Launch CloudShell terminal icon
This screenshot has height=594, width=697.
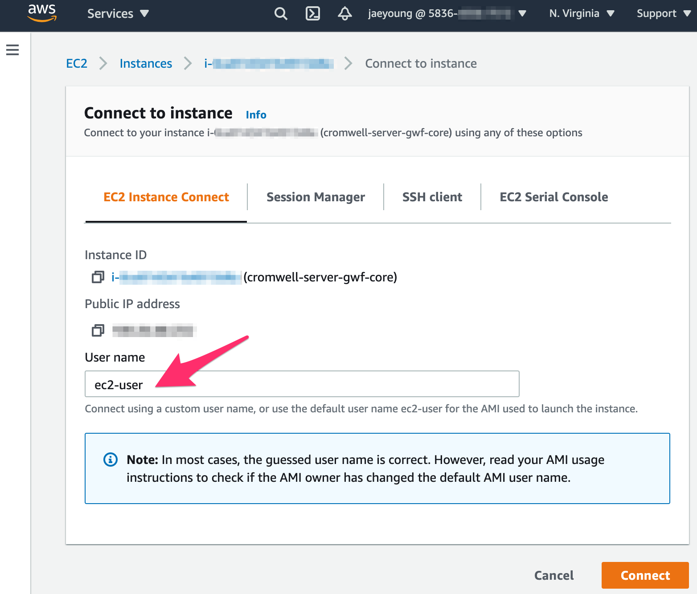point(313,14)
